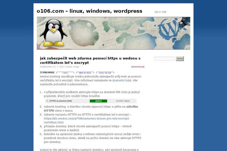Click the middle ad tab next to Linux
The width and height of the screenshot is (227, 151).
pyautogui.click(x=85, y=73)
